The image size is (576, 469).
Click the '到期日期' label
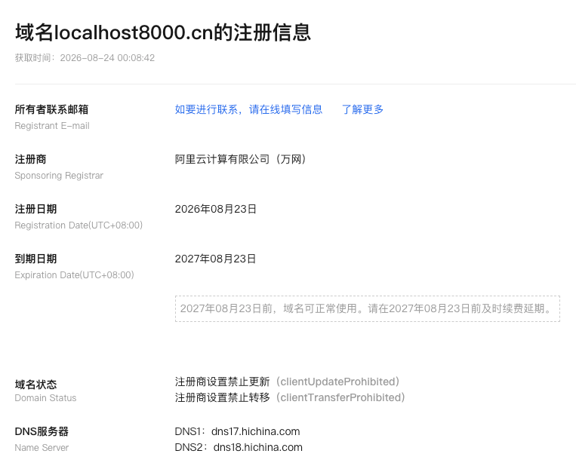[35, 259]
